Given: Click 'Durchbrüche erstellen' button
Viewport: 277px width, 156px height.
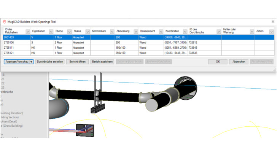Looking at the screenshot, I should click(50, 62).
